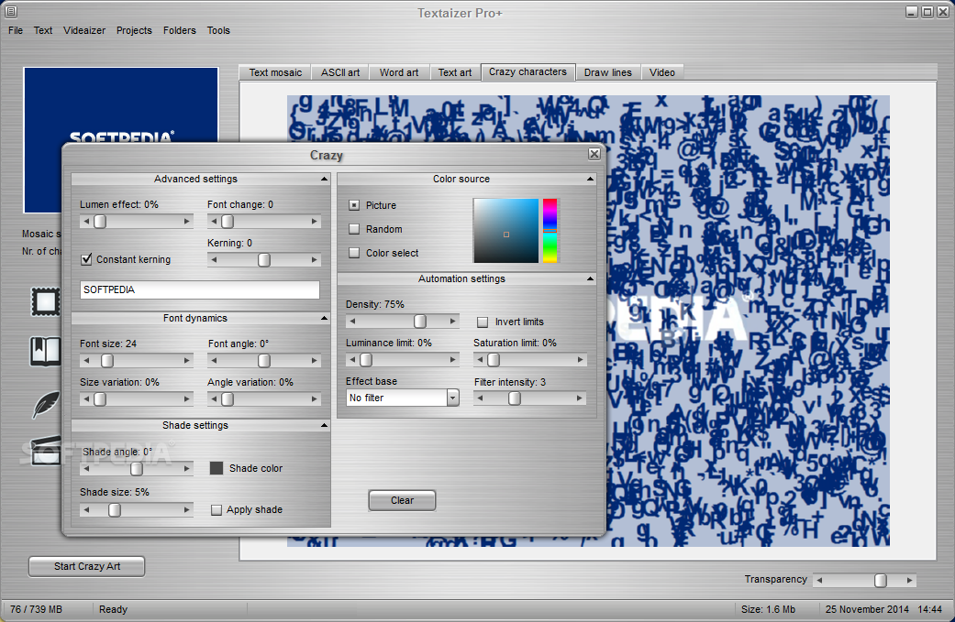This screenshot has width=955, height=622.
Task: Uncheck Constant kerning checkbox
Action: 86,259
